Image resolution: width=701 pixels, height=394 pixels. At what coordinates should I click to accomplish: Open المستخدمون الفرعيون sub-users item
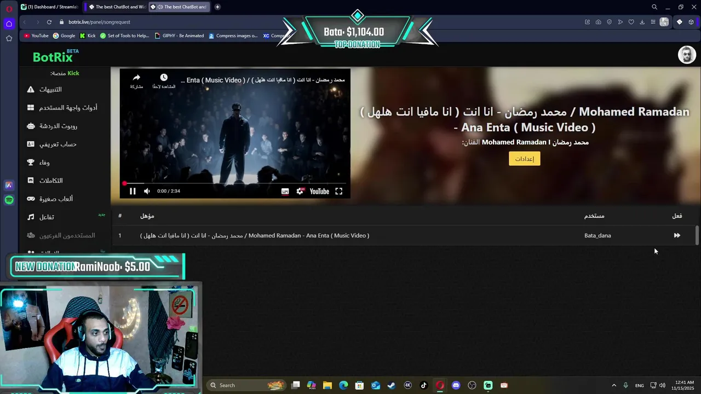(x=61, y=235)
